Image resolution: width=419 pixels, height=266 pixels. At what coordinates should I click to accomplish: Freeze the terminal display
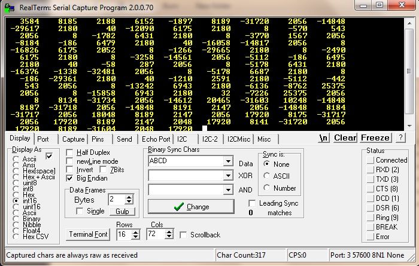tap(375, 138)
